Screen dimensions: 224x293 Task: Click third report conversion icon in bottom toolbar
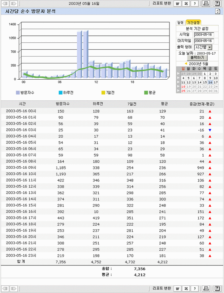pos(195,289)
